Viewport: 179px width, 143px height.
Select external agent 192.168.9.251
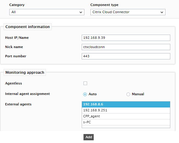click(126, 110)
